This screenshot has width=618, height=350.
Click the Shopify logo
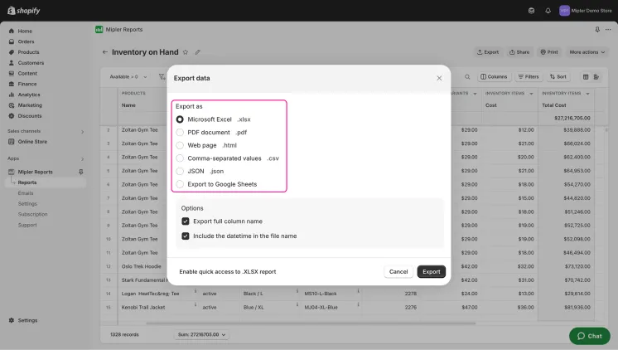(x=24, y=11)
